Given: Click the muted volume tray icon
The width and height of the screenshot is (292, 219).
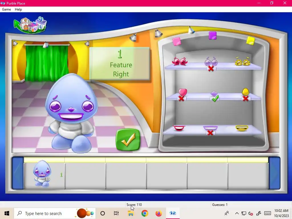Looking at the screenshot, I should (x=251, y=213).
